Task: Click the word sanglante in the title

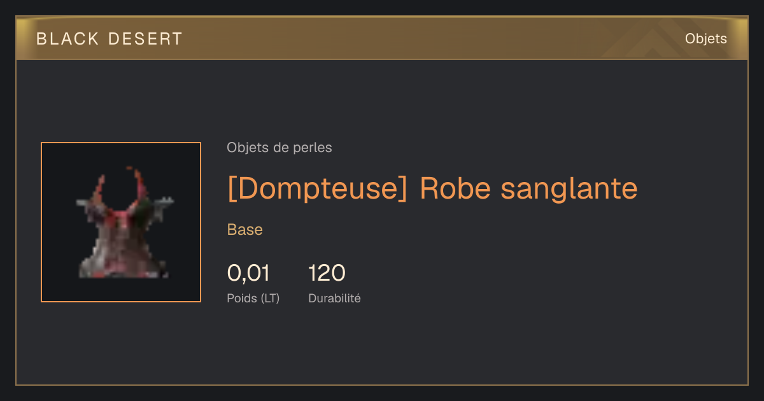Action: tap(569, 188)
